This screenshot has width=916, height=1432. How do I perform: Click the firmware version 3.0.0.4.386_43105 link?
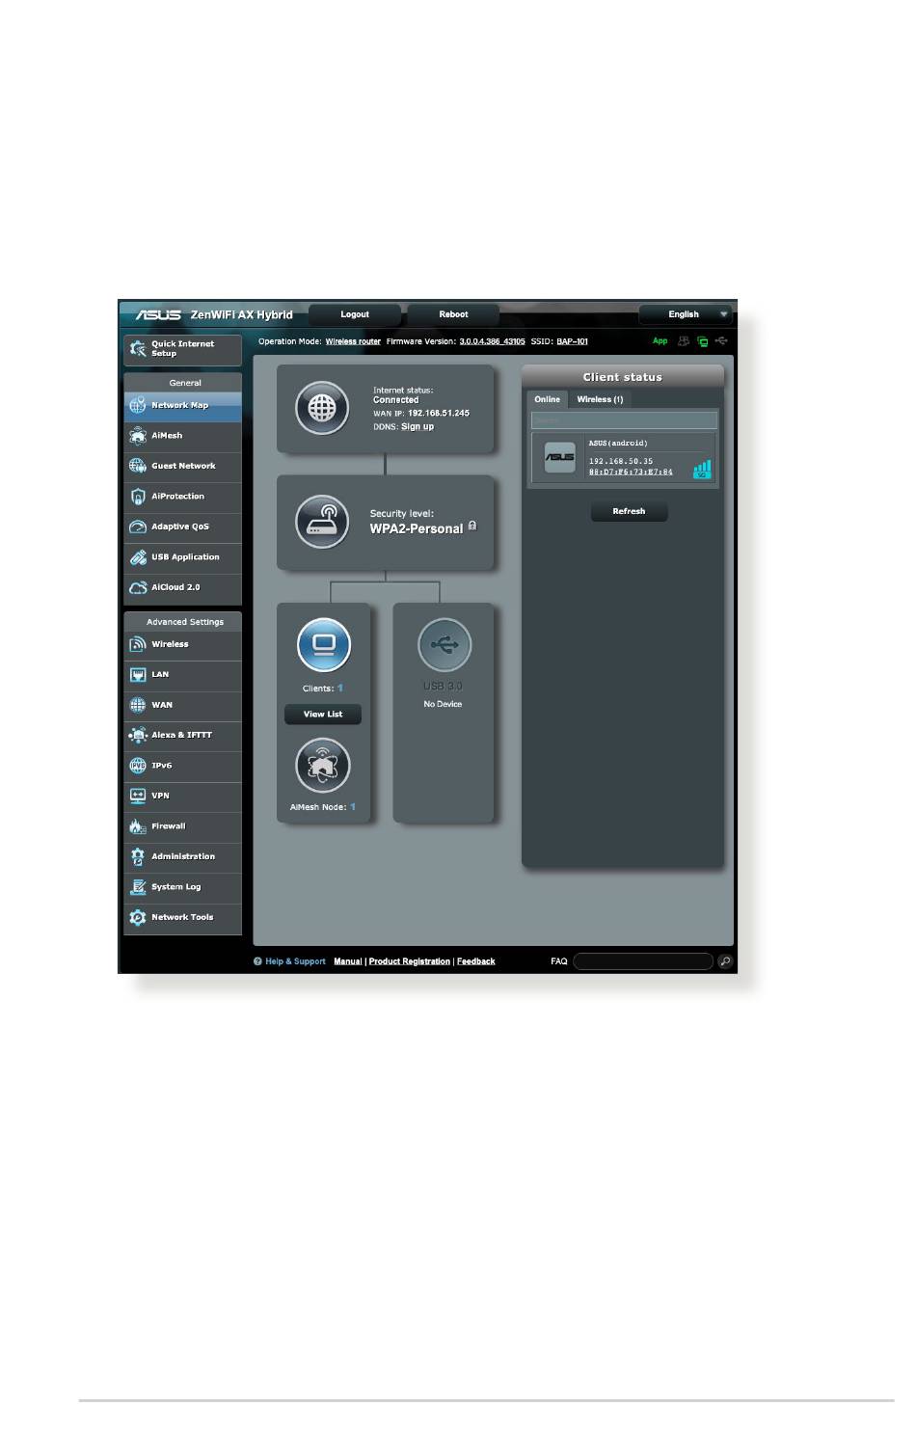pyautogui.click(x=492, y=342)
